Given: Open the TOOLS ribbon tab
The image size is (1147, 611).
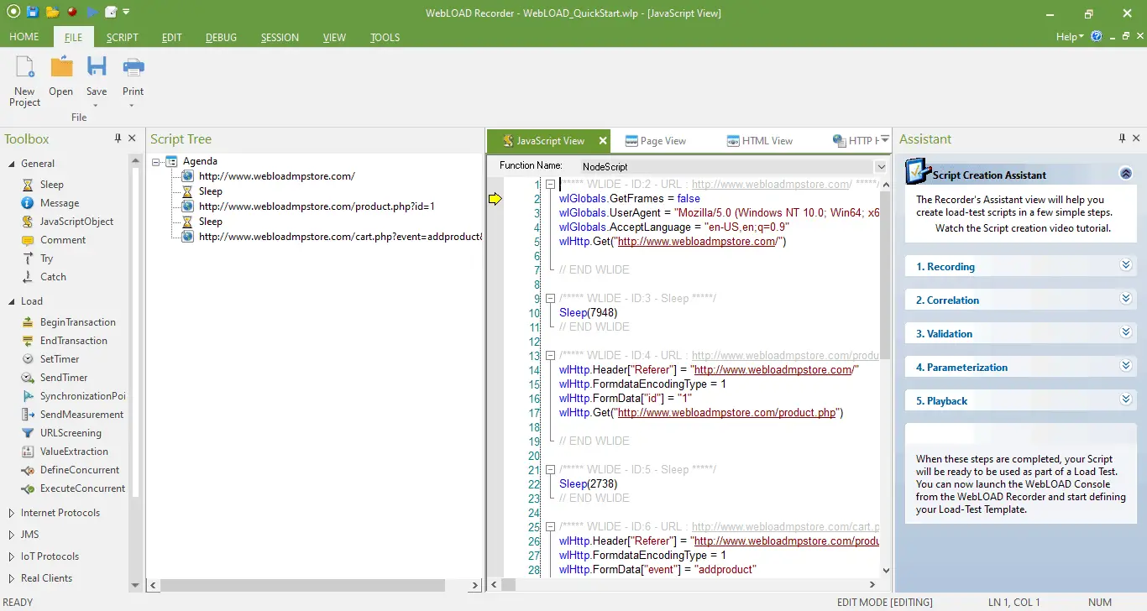Looking at the screenshot, I should [385, 37].
